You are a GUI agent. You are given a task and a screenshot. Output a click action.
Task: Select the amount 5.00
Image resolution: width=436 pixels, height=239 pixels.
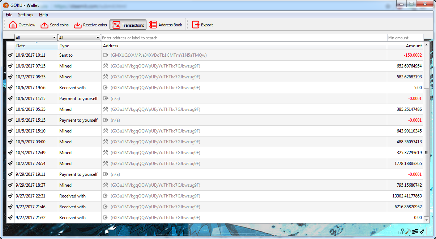pyautogui.click(x=418, y=88)
